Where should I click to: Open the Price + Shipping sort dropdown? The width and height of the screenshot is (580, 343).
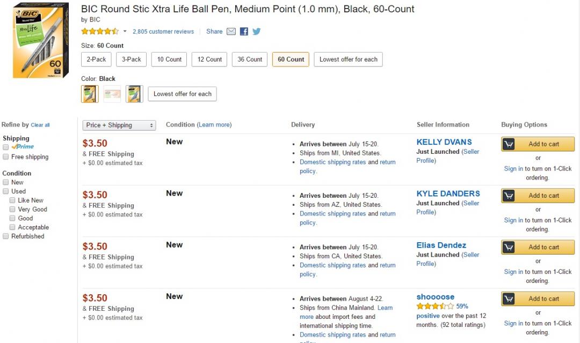[x=119, y=125]
